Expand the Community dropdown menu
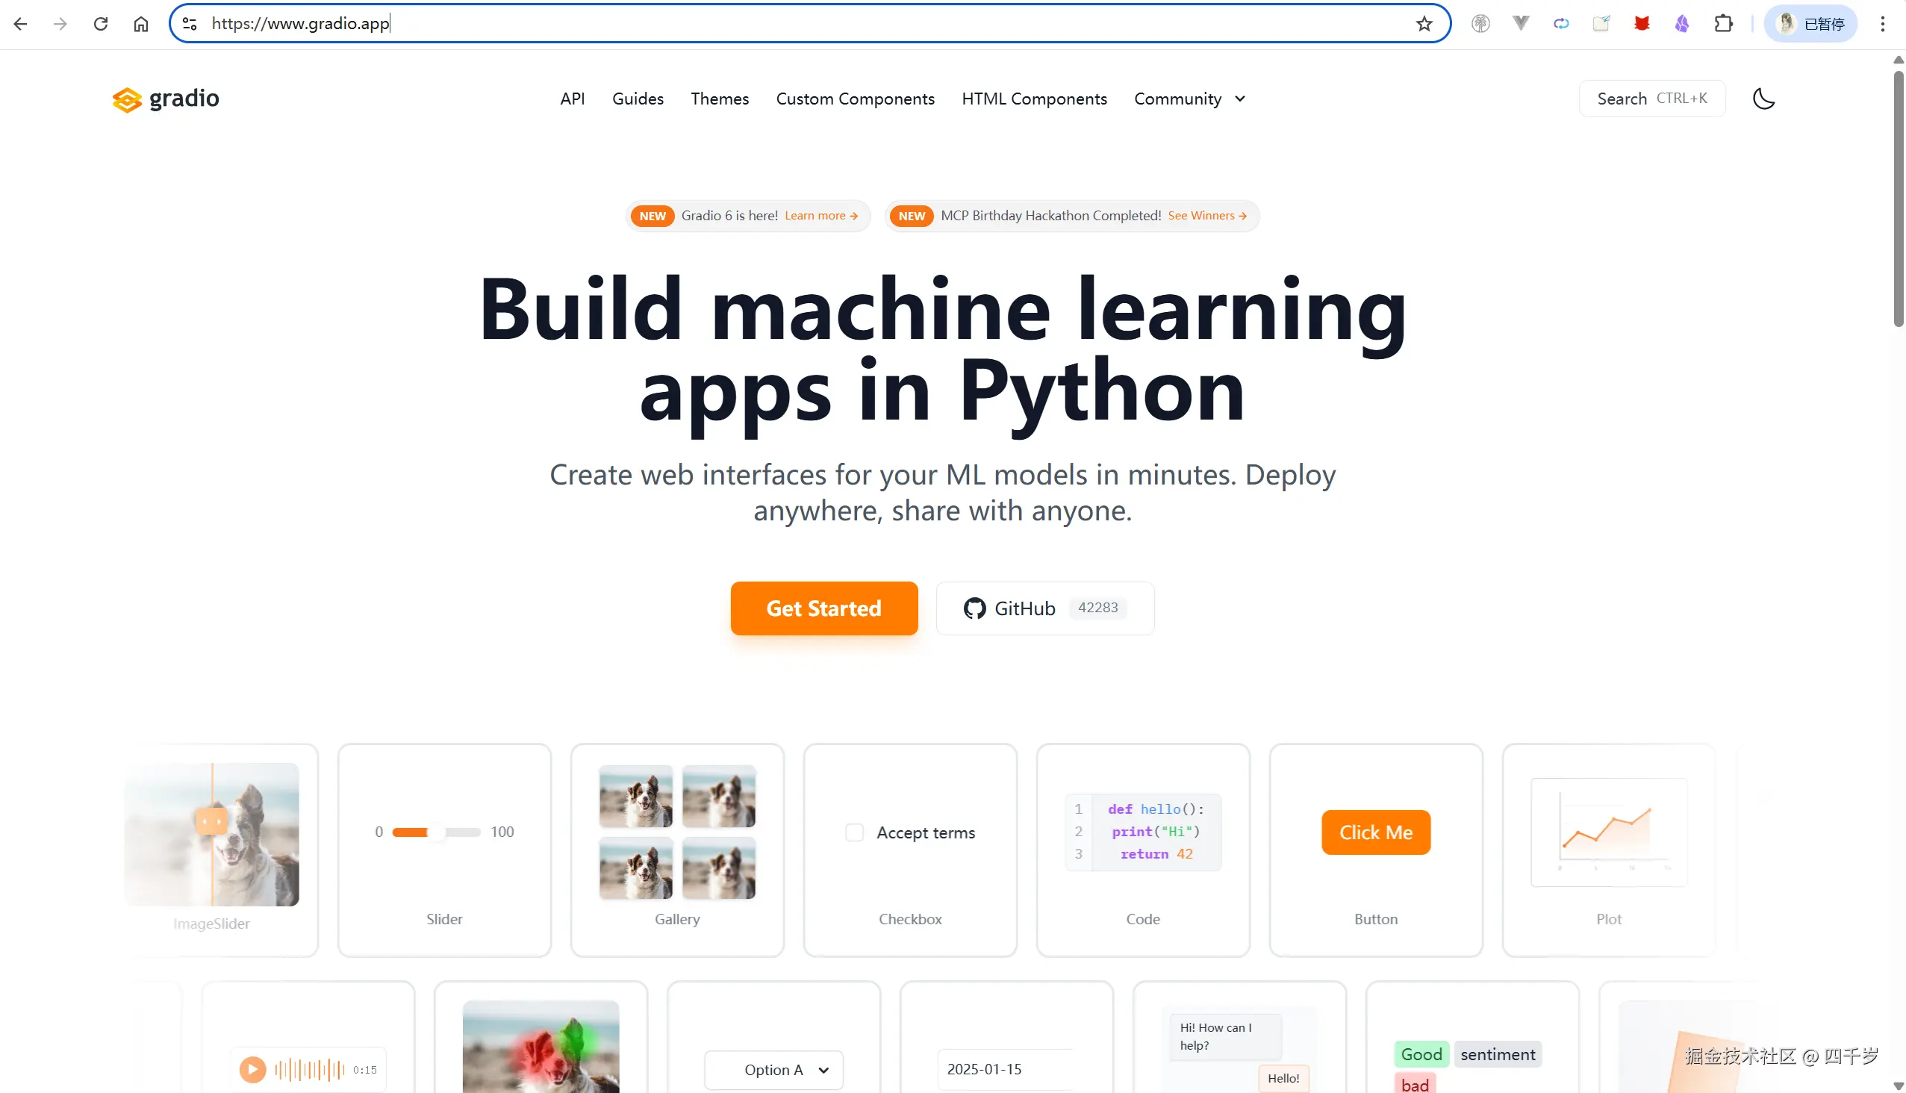Image resolution: width=1906 pixels, height=1093 pixels. coord(1190,99)
